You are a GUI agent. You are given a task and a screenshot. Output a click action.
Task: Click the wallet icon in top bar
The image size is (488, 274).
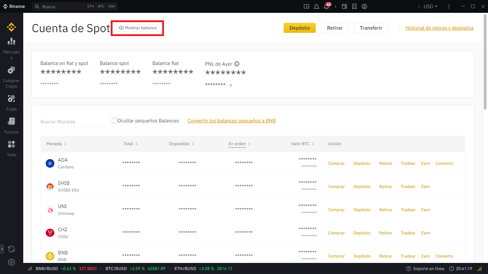point(344,6)
